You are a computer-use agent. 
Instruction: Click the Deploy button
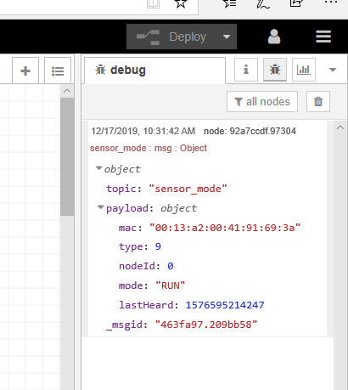(x=171, y=37)
